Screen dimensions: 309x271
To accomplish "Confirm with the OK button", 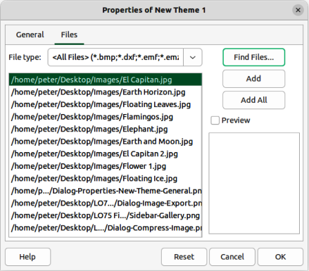I will 280,257.
